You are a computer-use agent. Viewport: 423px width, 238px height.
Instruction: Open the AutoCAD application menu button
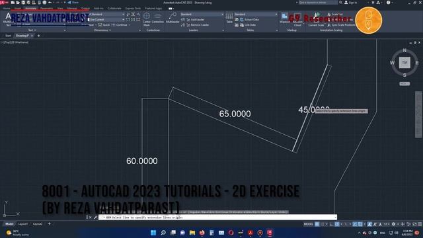coord(4,3)
